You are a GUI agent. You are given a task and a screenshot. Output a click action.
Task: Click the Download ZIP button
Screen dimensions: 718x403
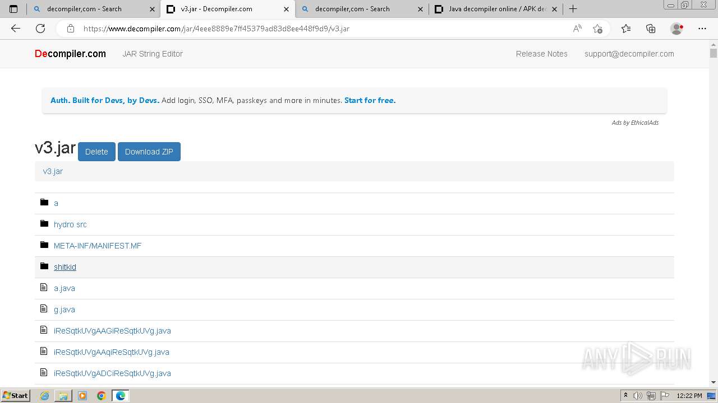click(x=149, y=152)
